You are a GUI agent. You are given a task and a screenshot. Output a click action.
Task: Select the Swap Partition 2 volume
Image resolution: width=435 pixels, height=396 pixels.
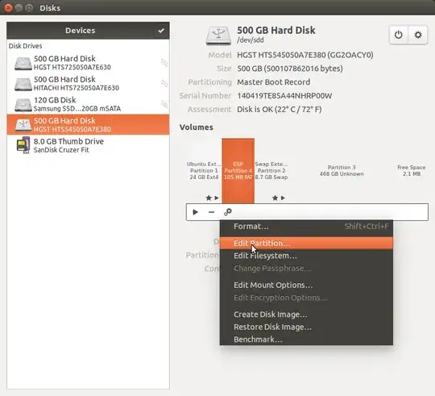pyautogui.click(x=271, y=170)
